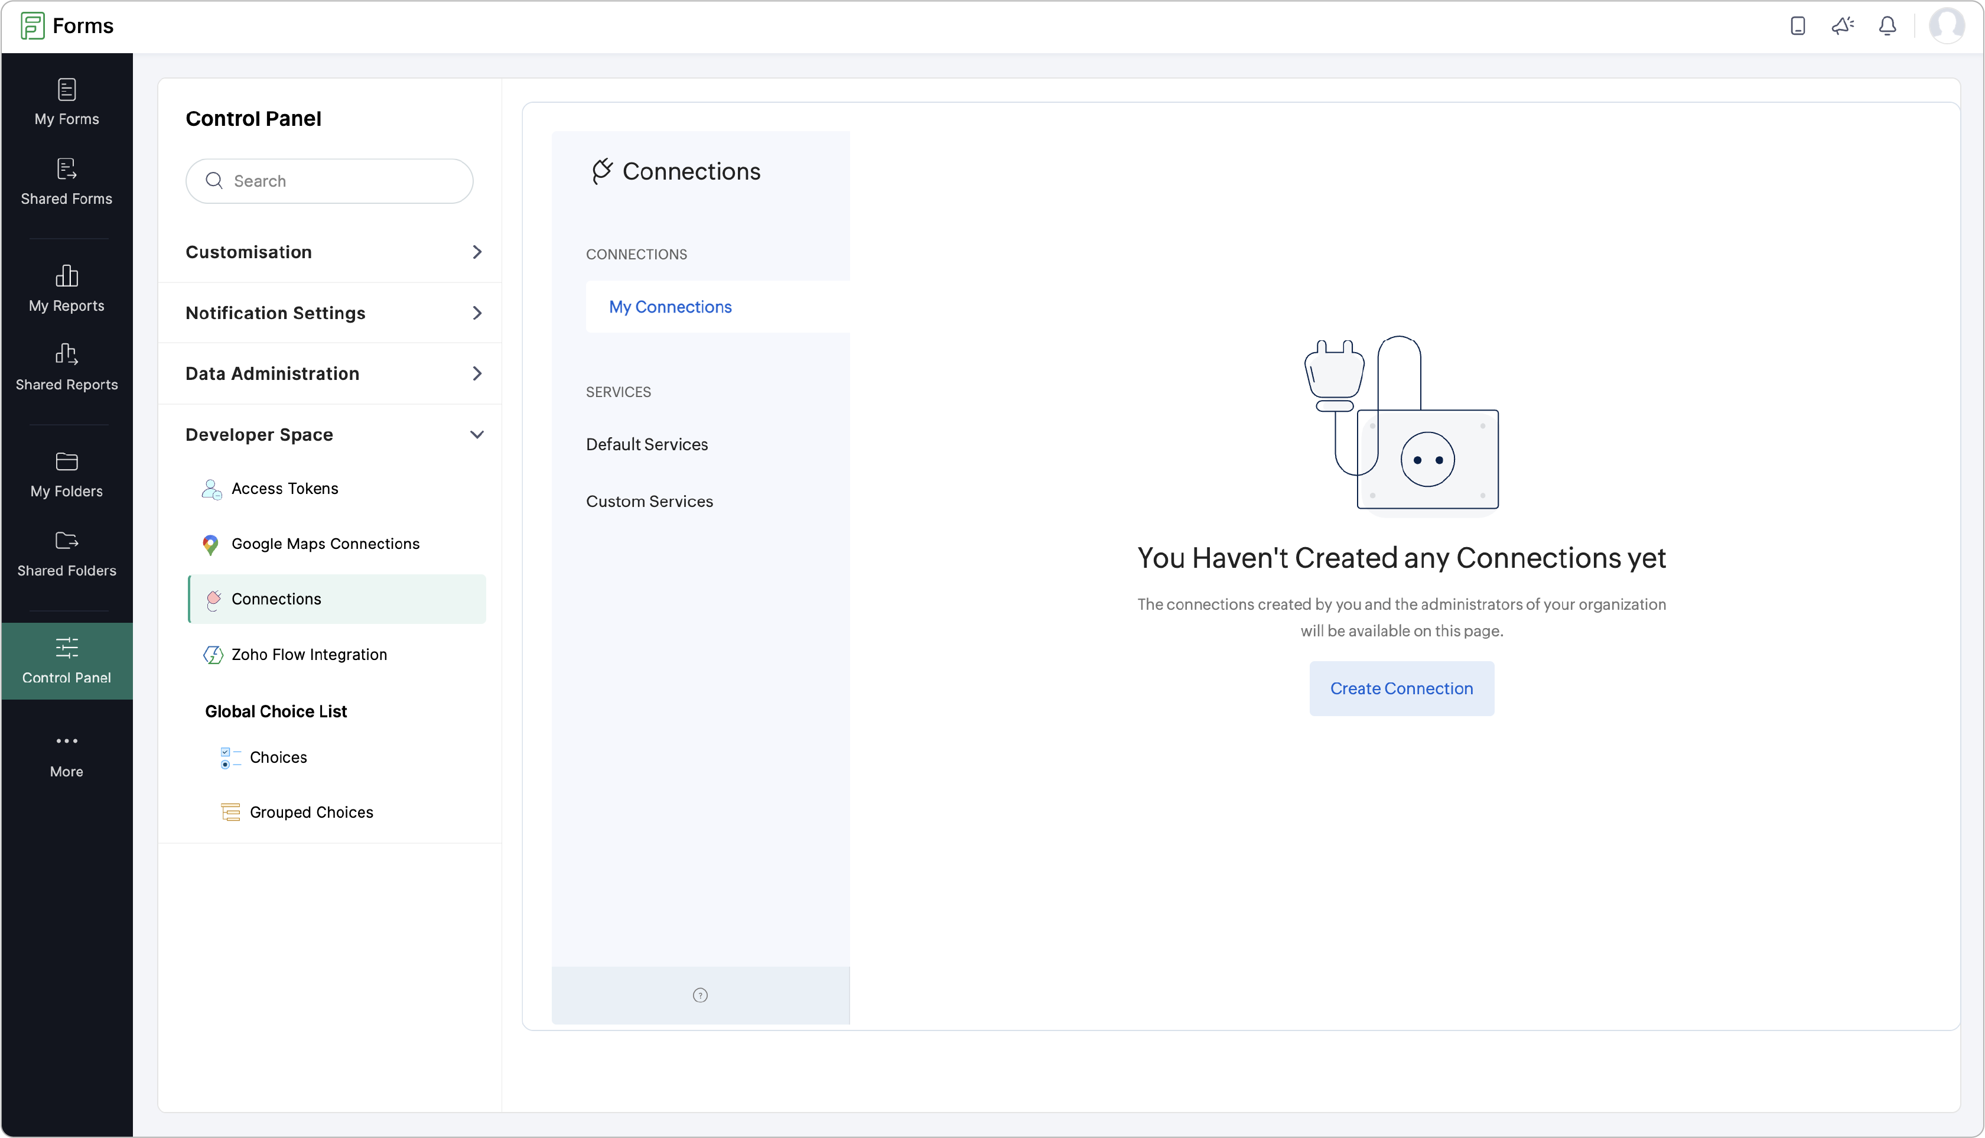Expand the Customisation section
Screen dimensions: 1985x1138
point(334,252)
